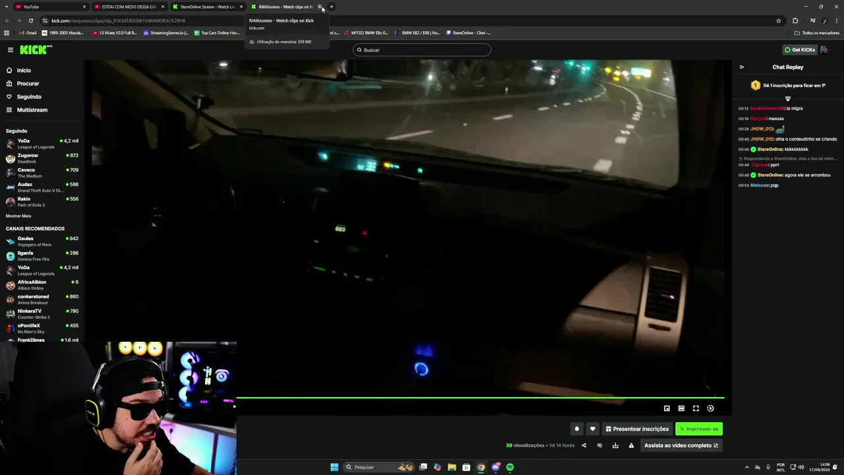Open a new browser tab

point(332,7)
